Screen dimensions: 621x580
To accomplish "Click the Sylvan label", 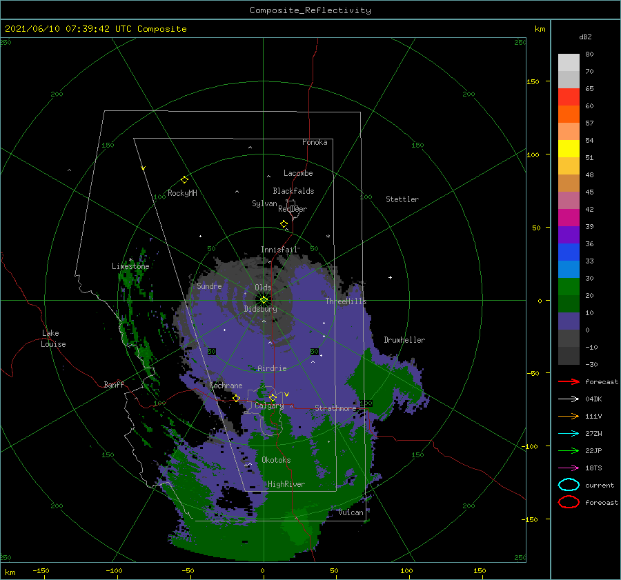I will pyautogui.click(x=264, y=203).
